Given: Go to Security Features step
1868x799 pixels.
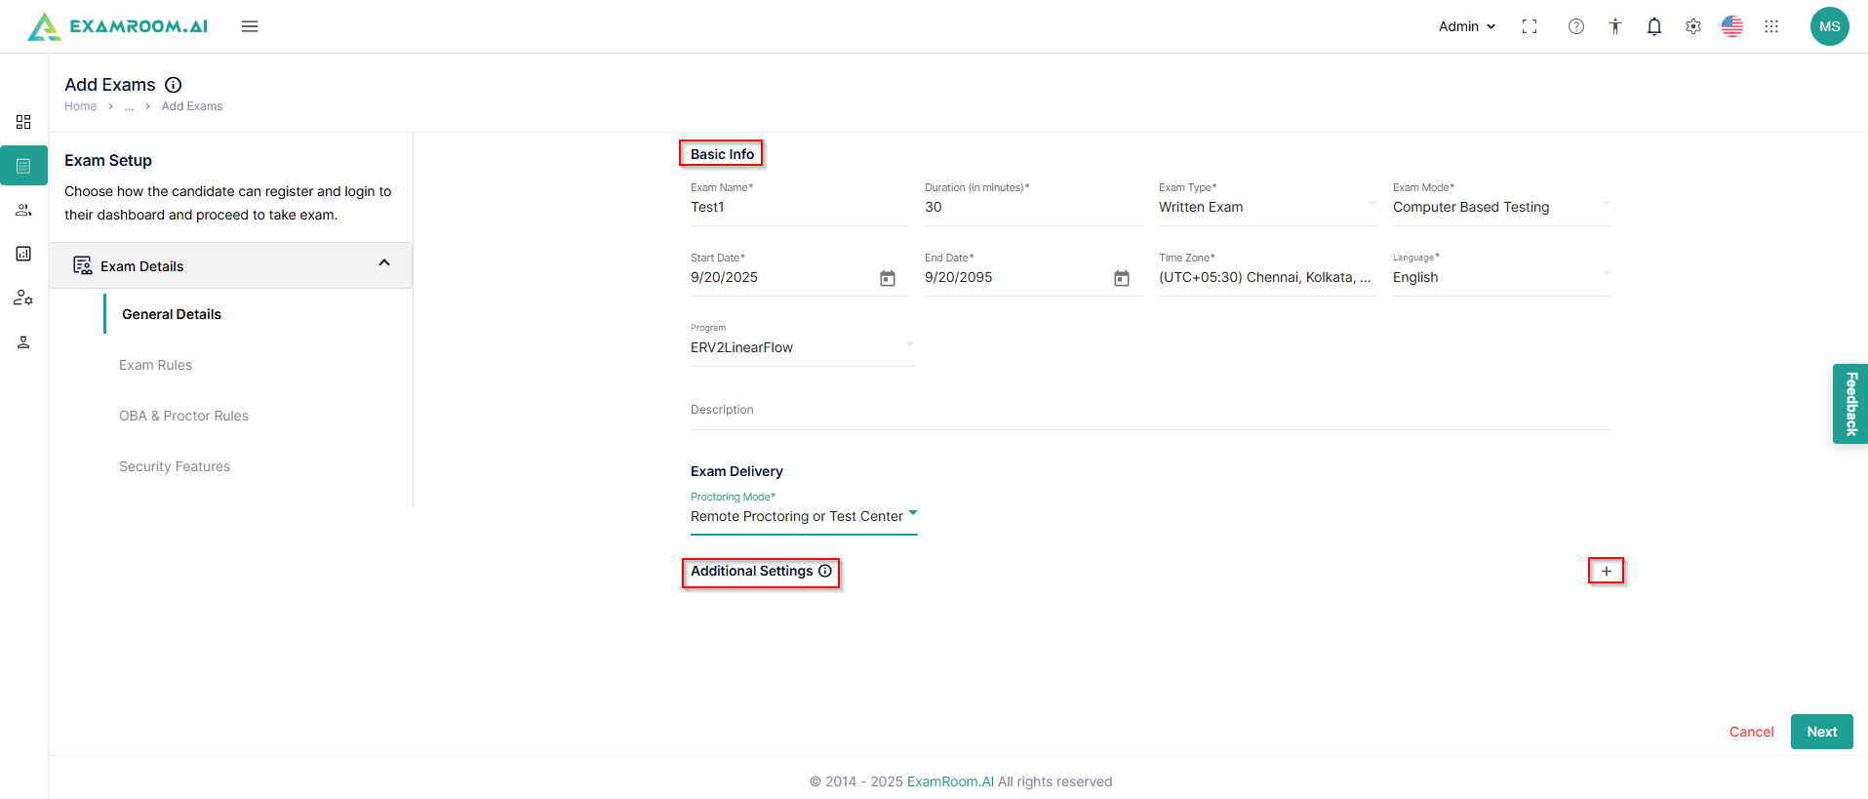Looking at the screenshot, I should tap(175, 466).
